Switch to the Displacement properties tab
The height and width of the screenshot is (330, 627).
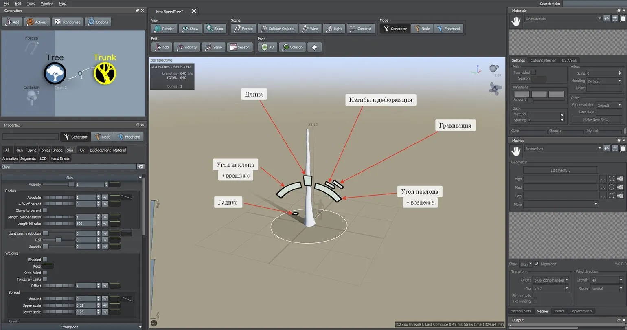coord(100,150)
